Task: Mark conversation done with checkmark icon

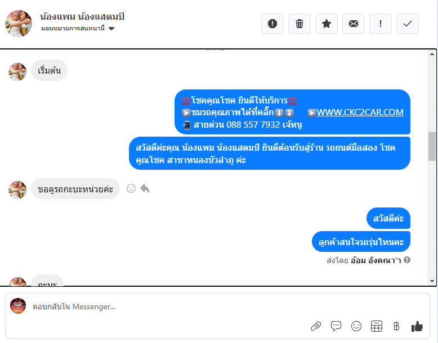Action: [408, 24]
